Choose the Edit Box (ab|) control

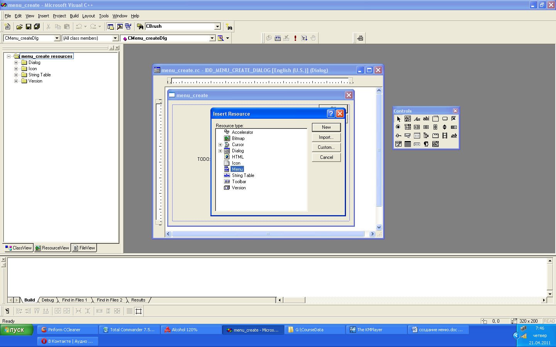[x=426, y=119]
